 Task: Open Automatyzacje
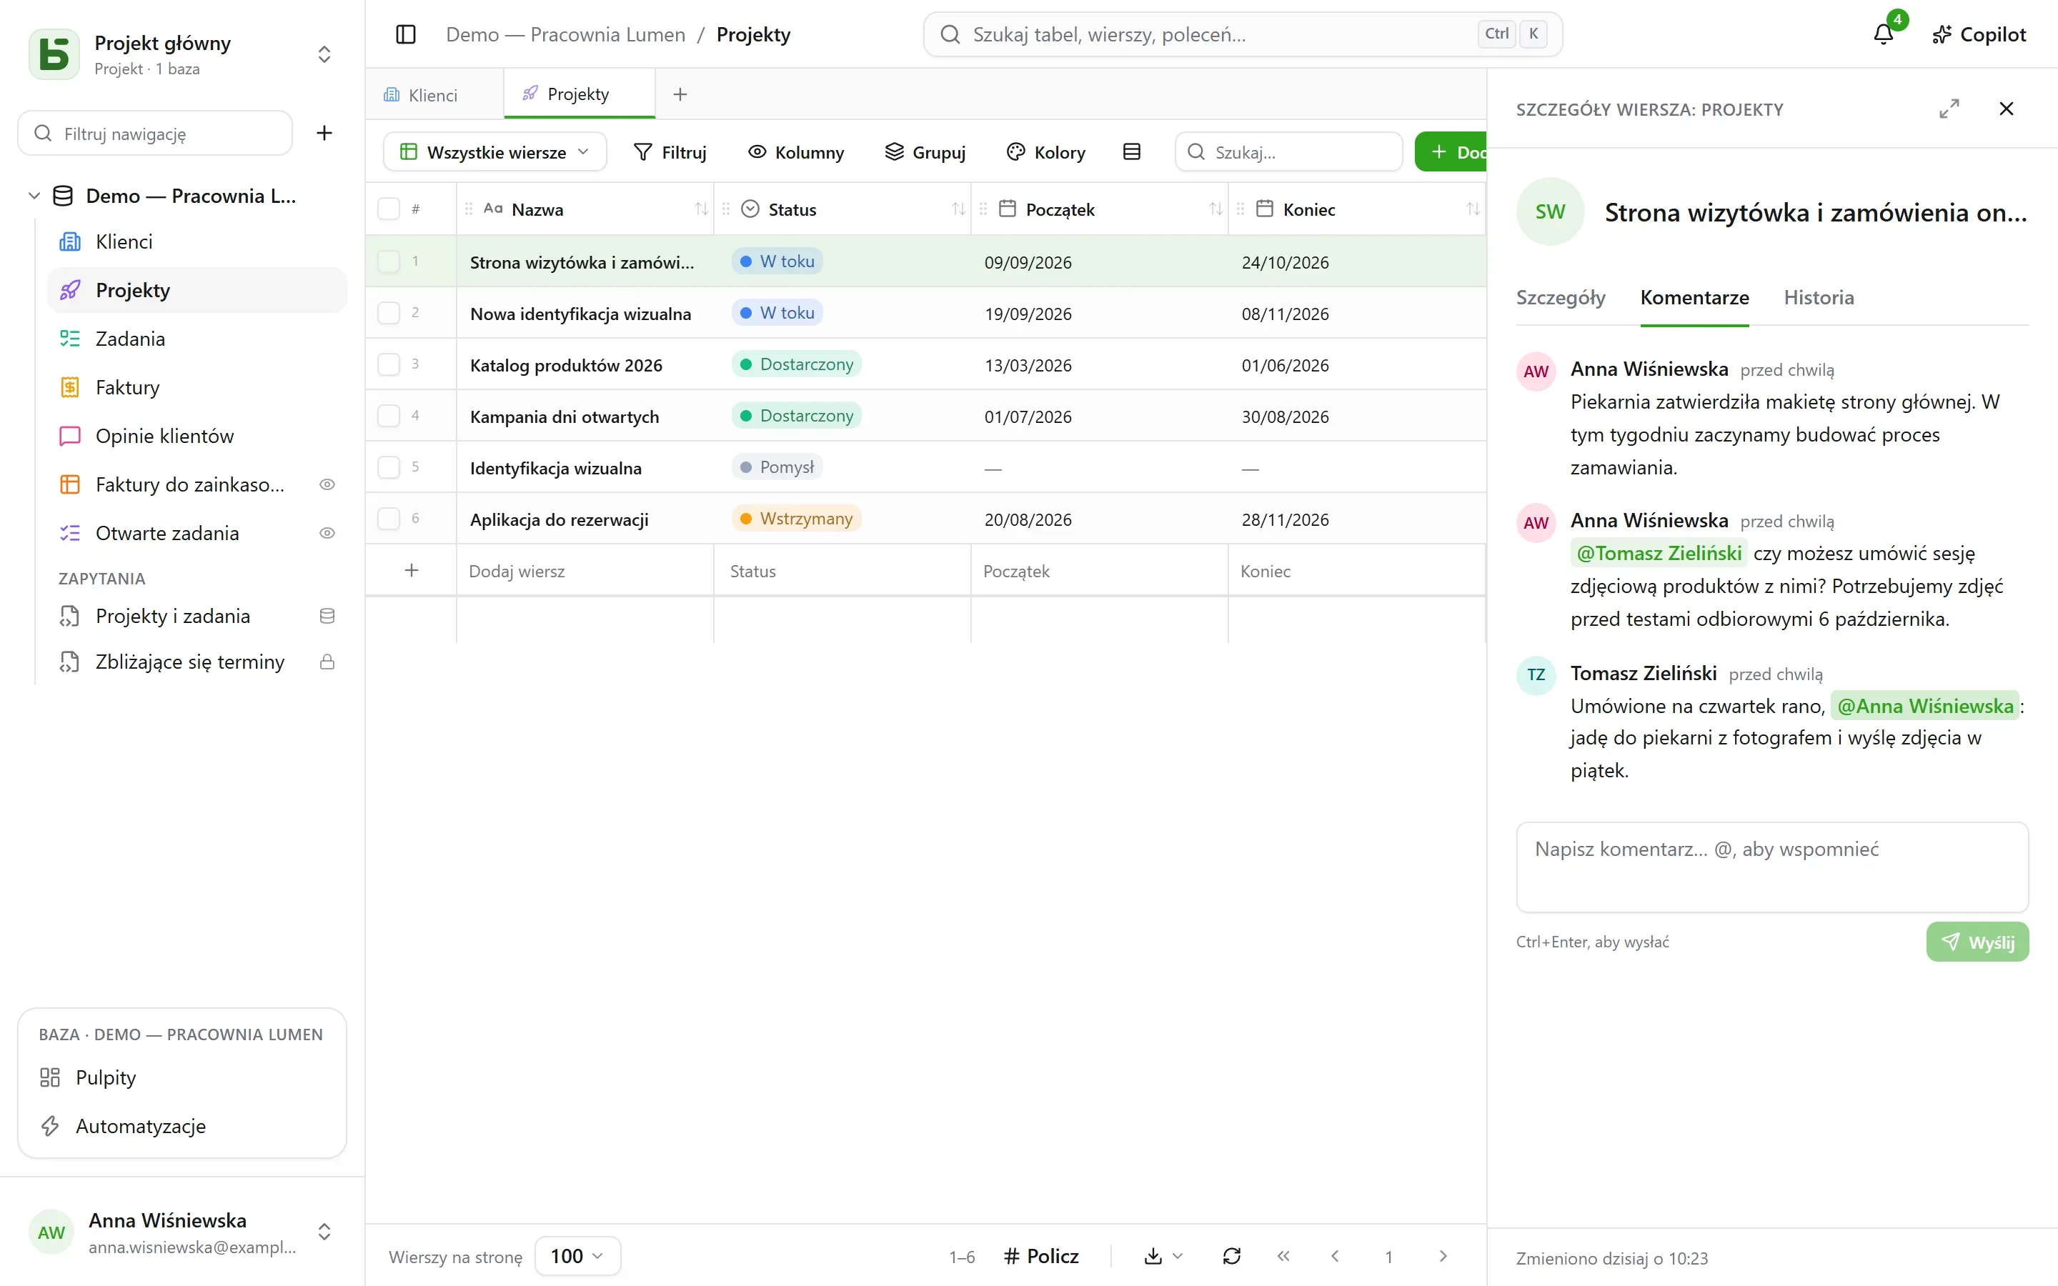click(x=182, y=1125)
